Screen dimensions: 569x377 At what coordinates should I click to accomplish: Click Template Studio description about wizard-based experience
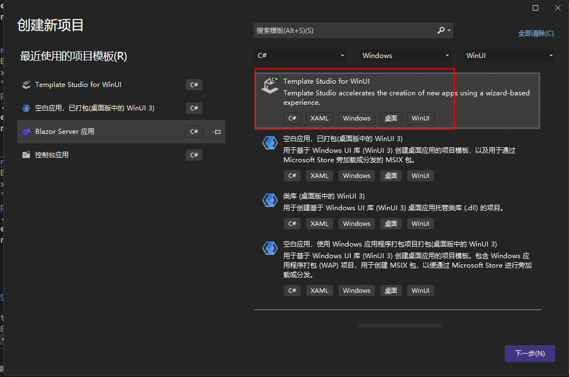coord(407,98)
